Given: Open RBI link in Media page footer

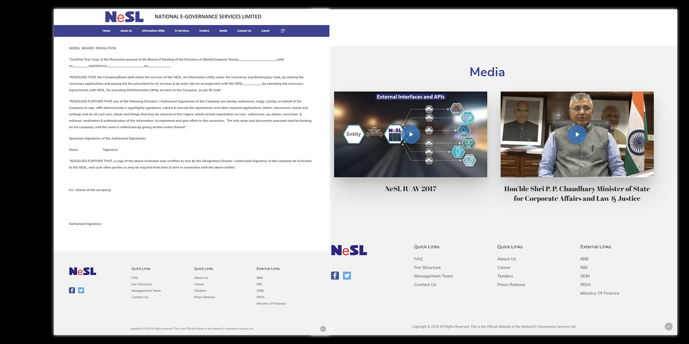Looking at the screenshot, I should (x=584, y=267).
